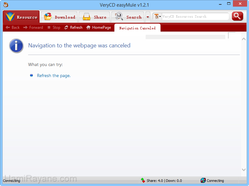Go Forward in the browser
Viewport: 249px width, 186px height.
(33, 27)
